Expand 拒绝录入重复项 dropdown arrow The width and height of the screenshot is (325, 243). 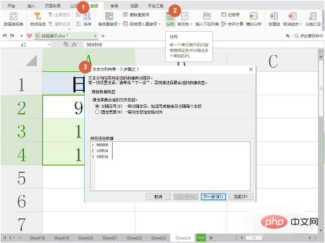coord(159,24)
